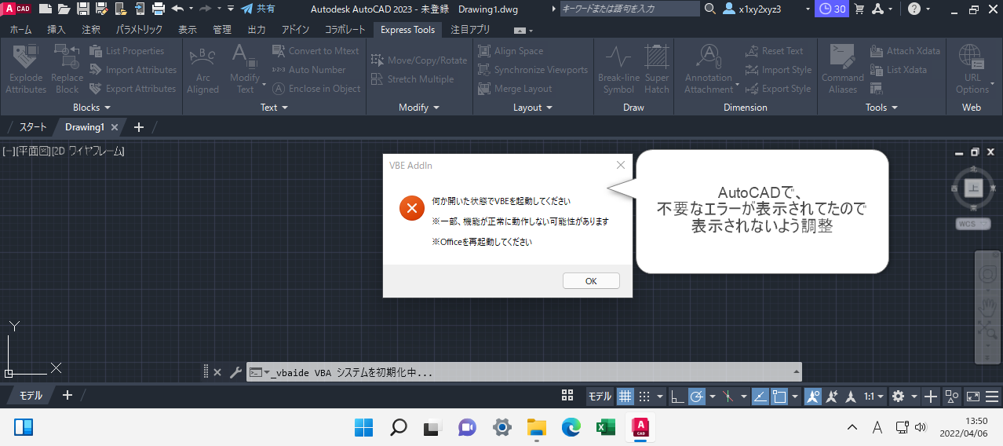Click the keyword search input field
The image size is (1003, 446).
coord(631,9)
